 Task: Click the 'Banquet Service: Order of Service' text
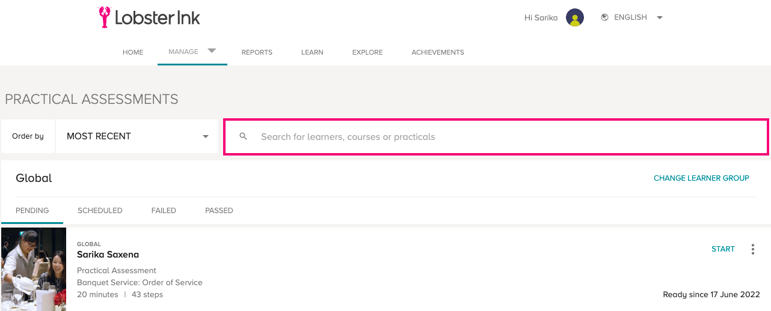tap(140, 283)
